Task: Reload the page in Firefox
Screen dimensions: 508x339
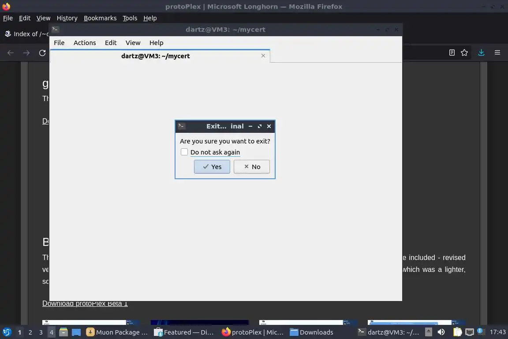Action: click(42, 53)
